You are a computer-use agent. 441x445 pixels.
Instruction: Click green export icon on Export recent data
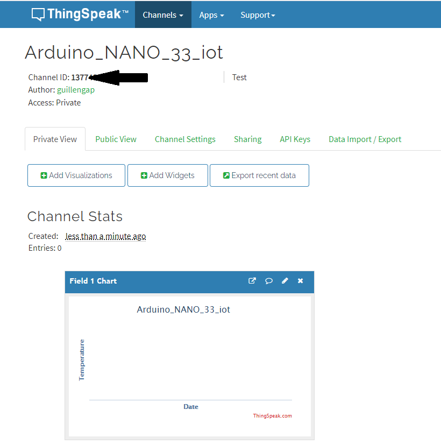point(226,175)
